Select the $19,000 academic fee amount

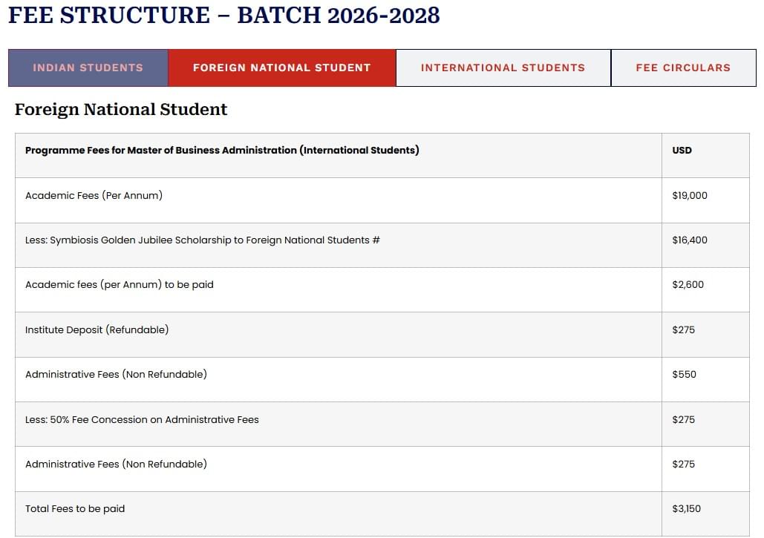690,196
